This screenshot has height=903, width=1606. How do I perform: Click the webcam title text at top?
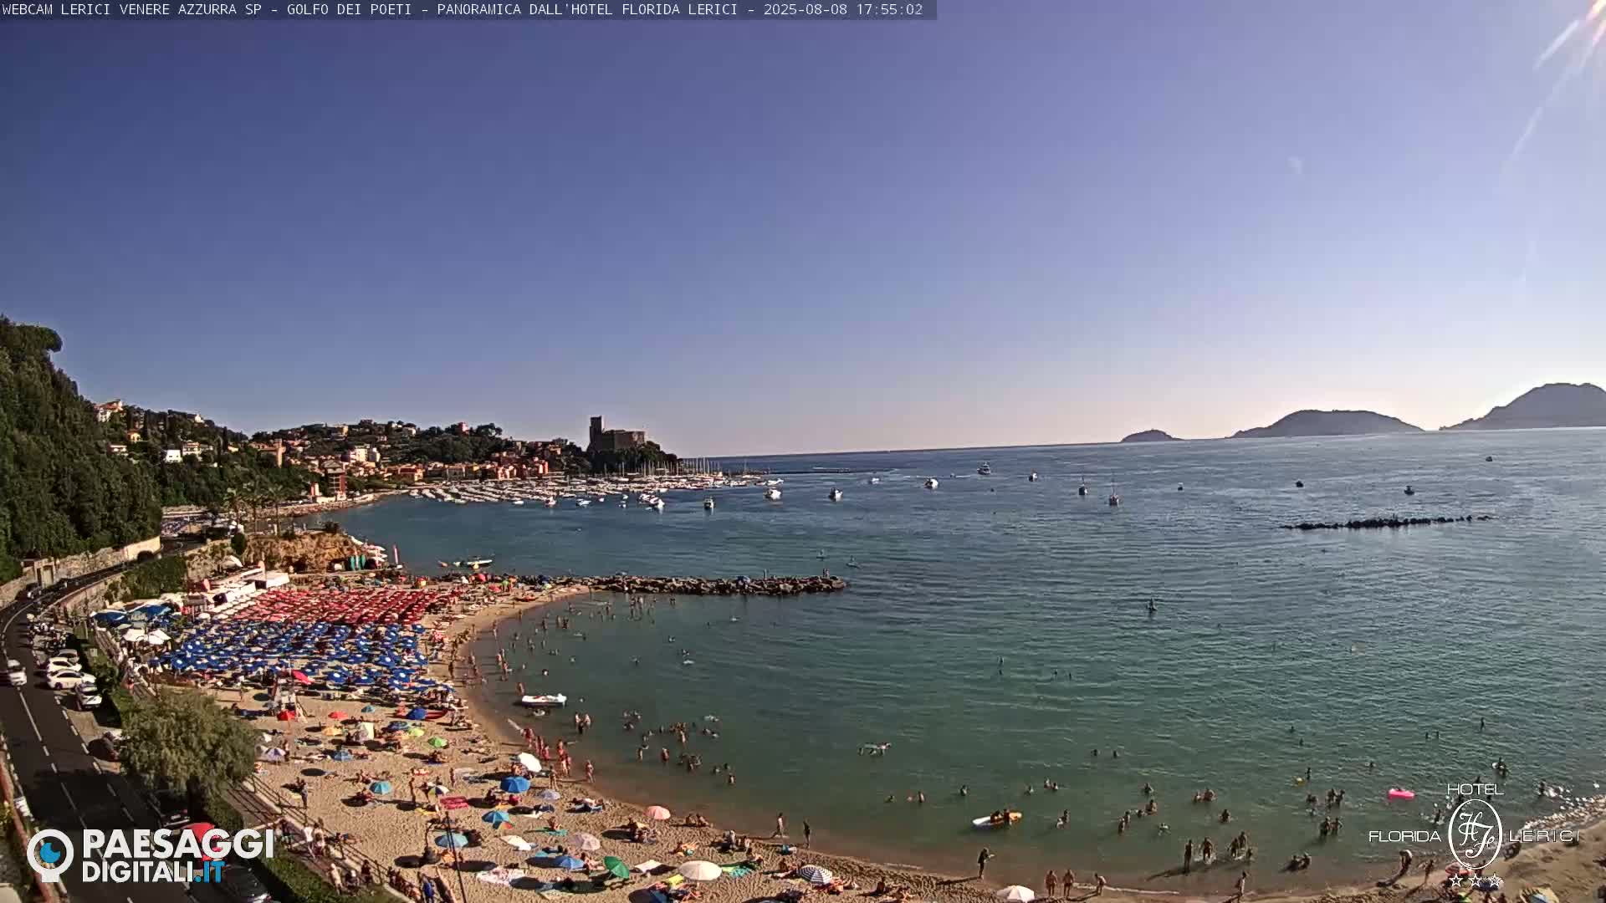463,9
